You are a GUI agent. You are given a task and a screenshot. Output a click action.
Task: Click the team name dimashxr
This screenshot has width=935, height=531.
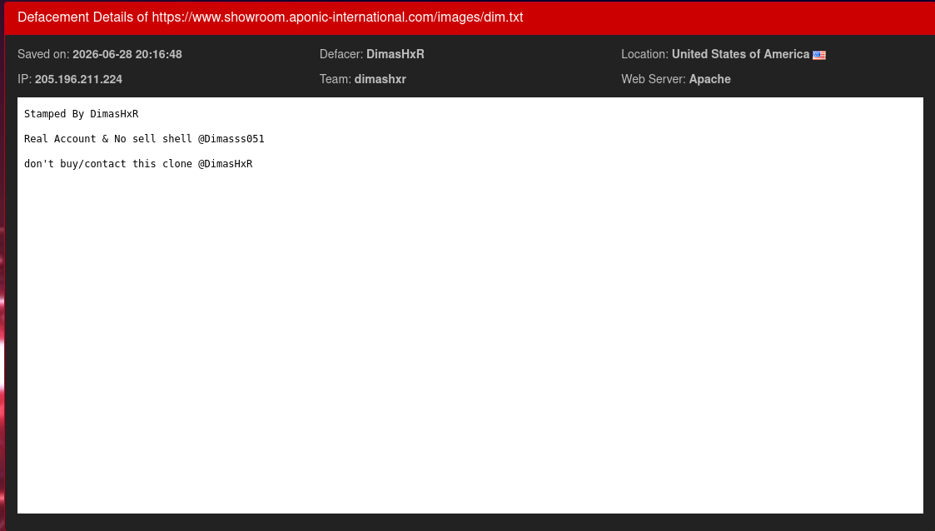coord(380,79)
